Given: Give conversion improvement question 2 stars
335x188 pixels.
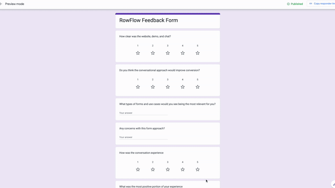Looking at the screenshot, I should 153,87.
